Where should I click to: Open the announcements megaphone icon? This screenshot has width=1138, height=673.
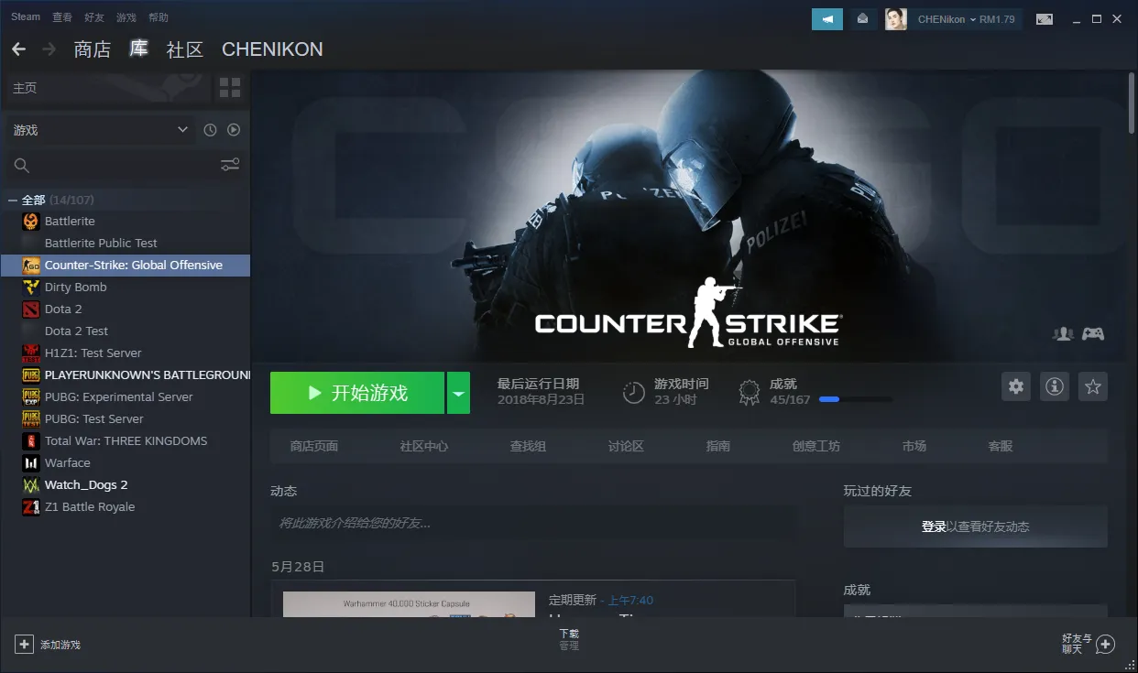[827, 18]
